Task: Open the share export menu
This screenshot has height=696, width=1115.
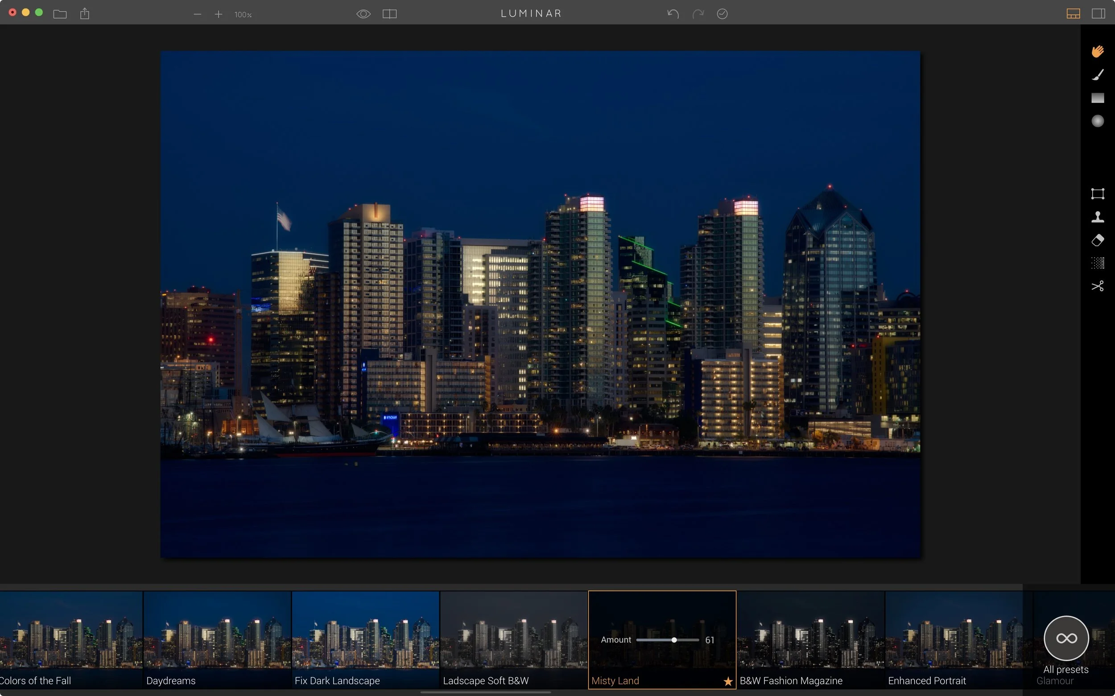Action: tap(85, 14)
